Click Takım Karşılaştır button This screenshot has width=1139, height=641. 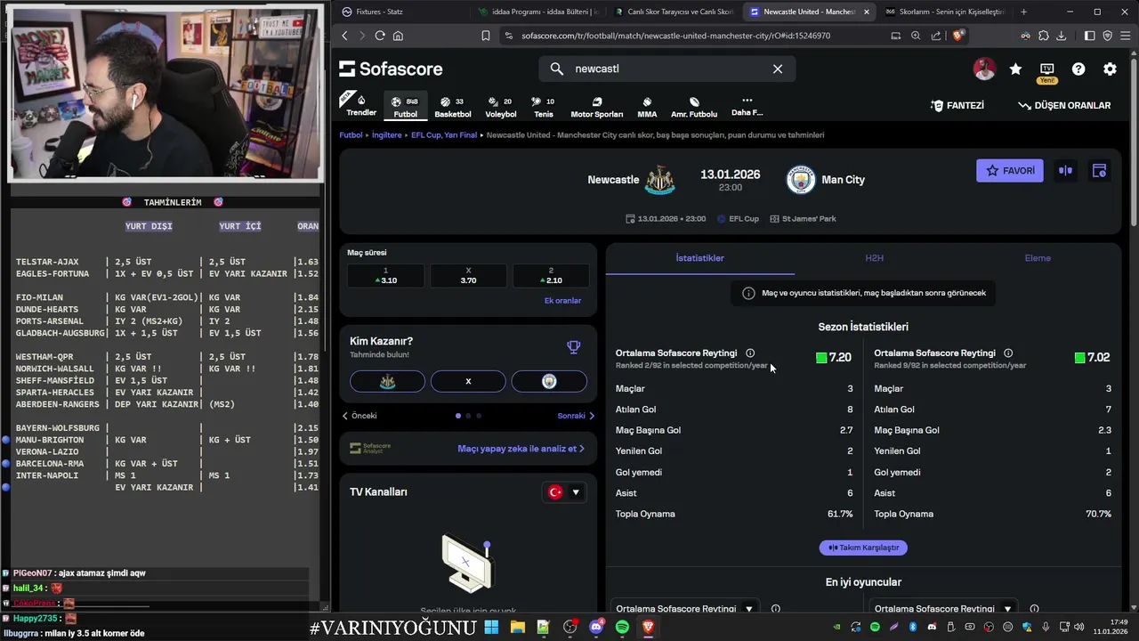(x=863, y=548)
